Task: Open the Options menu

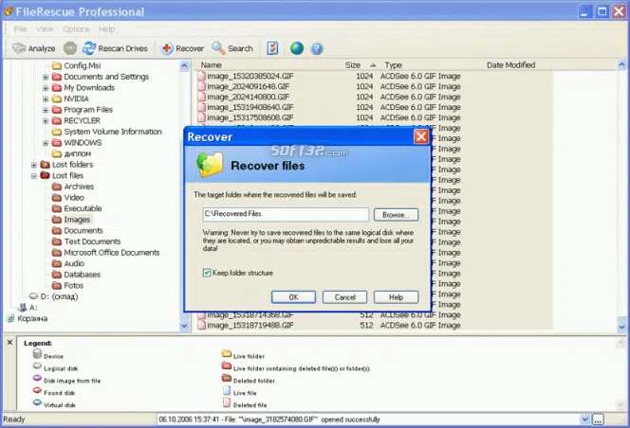Action: [x=76, y=29]
